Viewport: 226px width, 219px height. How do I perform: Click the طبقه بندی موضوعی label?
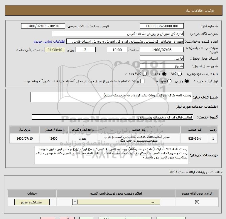(x=202, y=74)
